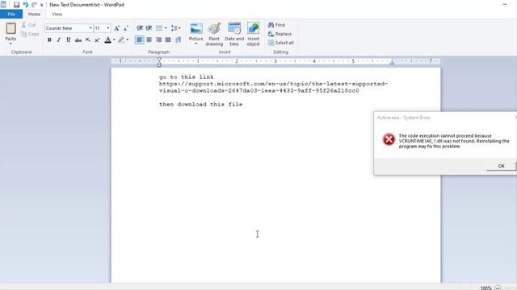Viewport: 517px width, 290px height.
Task: Click the WordPad application icon
Action: pos(3,4)
